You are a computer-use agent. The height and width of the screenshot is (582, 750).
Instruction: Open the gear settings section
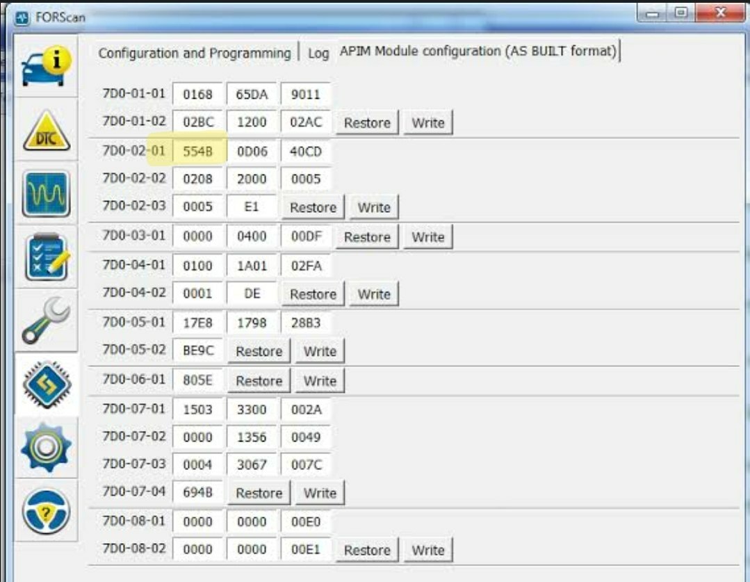(47, 448)
